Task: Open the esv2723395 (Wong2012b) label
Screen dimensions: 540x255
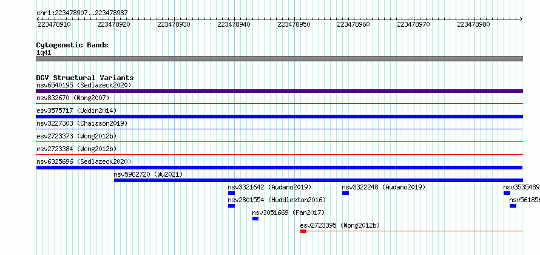Action: [x=340, y=225]
